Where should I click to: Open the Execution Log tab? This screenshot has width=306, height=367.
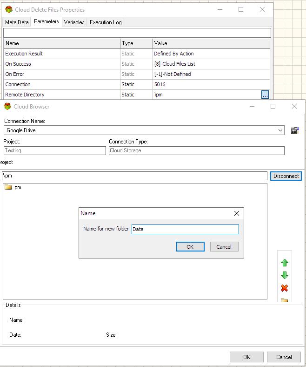tap(106, 22)
